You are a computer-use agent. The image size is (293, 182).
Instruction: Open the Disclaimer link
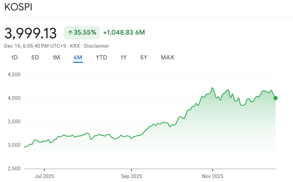click(96, 46)
